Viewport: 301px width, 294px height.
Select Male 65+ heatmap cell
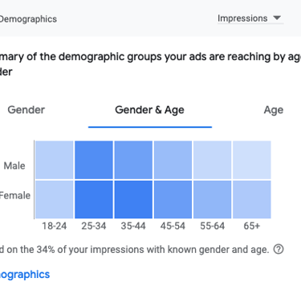pos(252,160)
